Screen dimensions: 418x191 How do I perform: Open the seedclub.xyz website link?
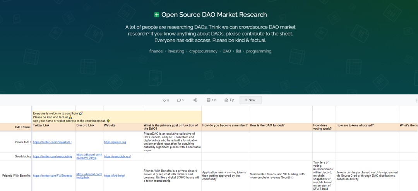pyautogui.click(x=117, y=157)
